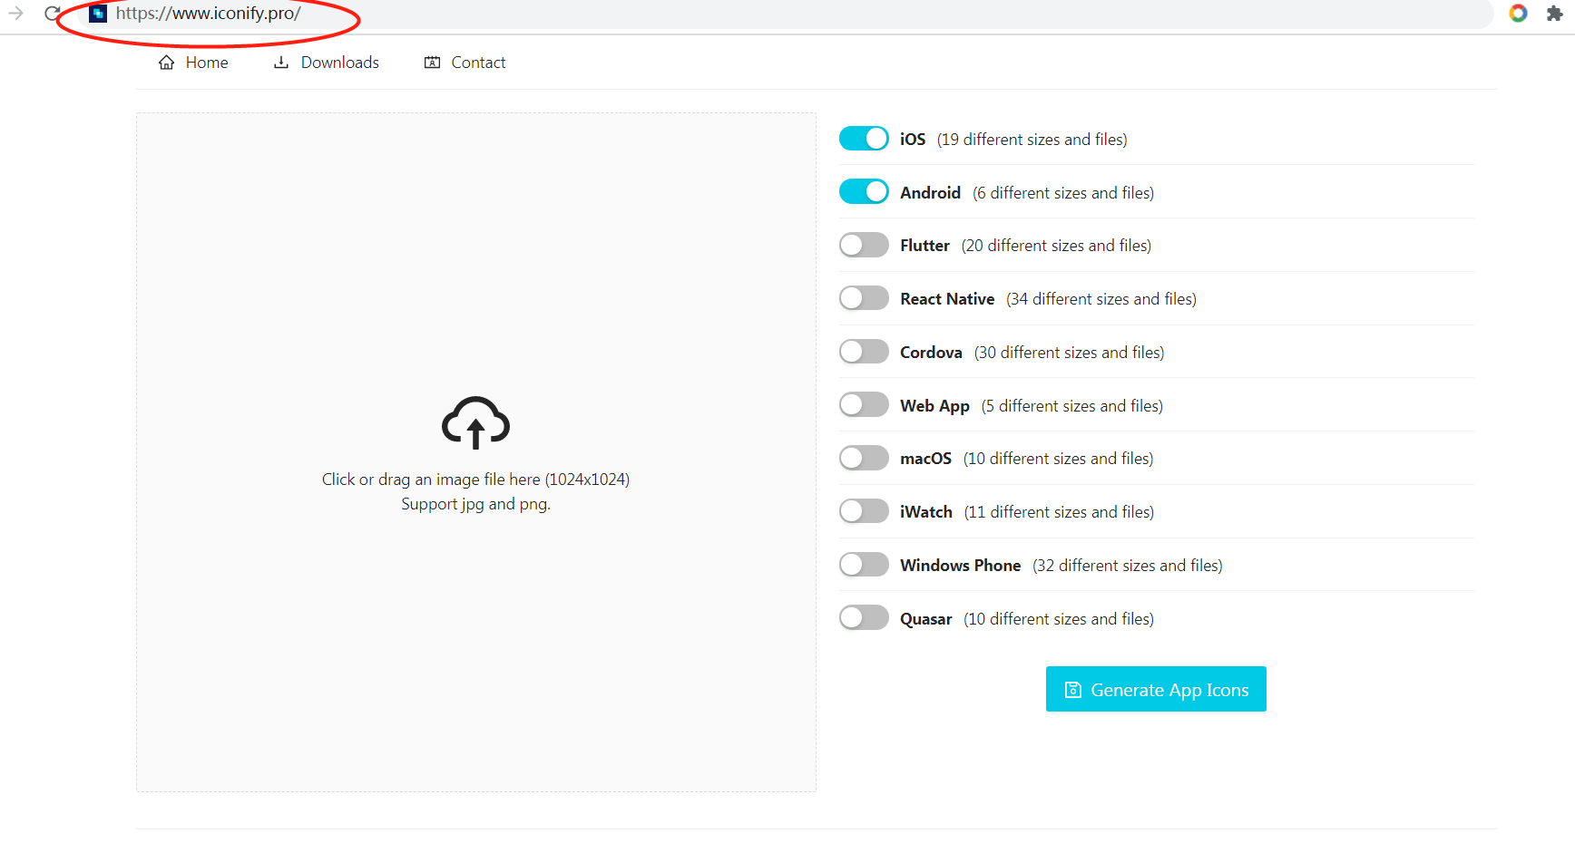Screen dimensions: 1575x843
Task: Click '(20 different sizes and files)' text
Action: click(1056, 246)
